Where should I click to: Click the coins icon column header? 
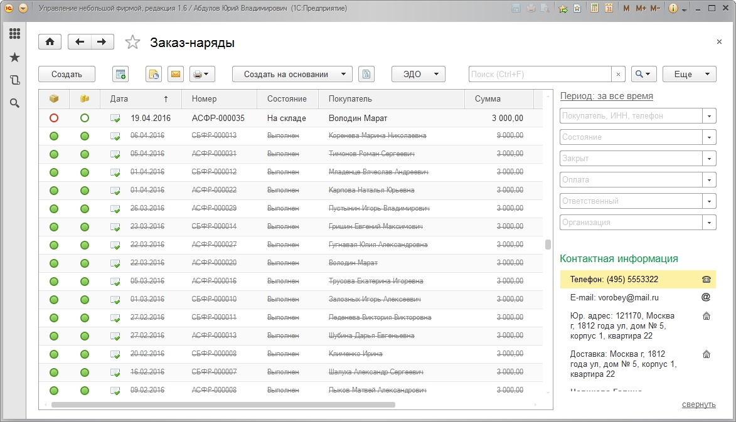pos(85,98)
